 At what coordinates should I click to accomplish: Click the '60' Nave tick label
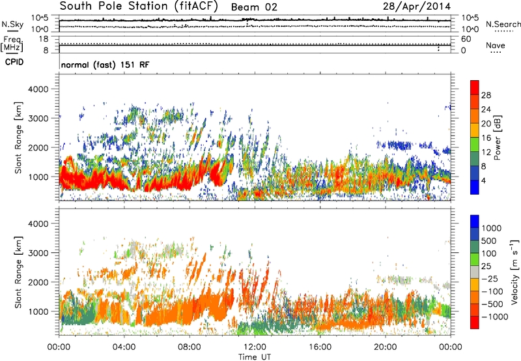point(466,39)
